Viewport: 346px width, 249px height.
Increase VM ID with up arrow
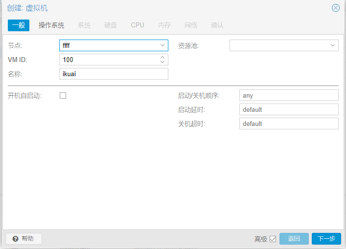click(x=162, y=57)
